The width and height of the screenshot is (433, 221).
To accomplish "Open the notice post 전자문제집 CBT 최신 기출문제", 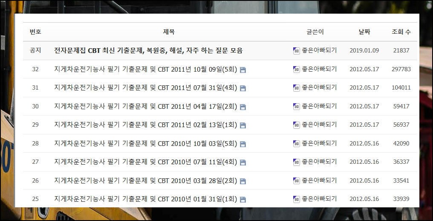I will point(148,50).
